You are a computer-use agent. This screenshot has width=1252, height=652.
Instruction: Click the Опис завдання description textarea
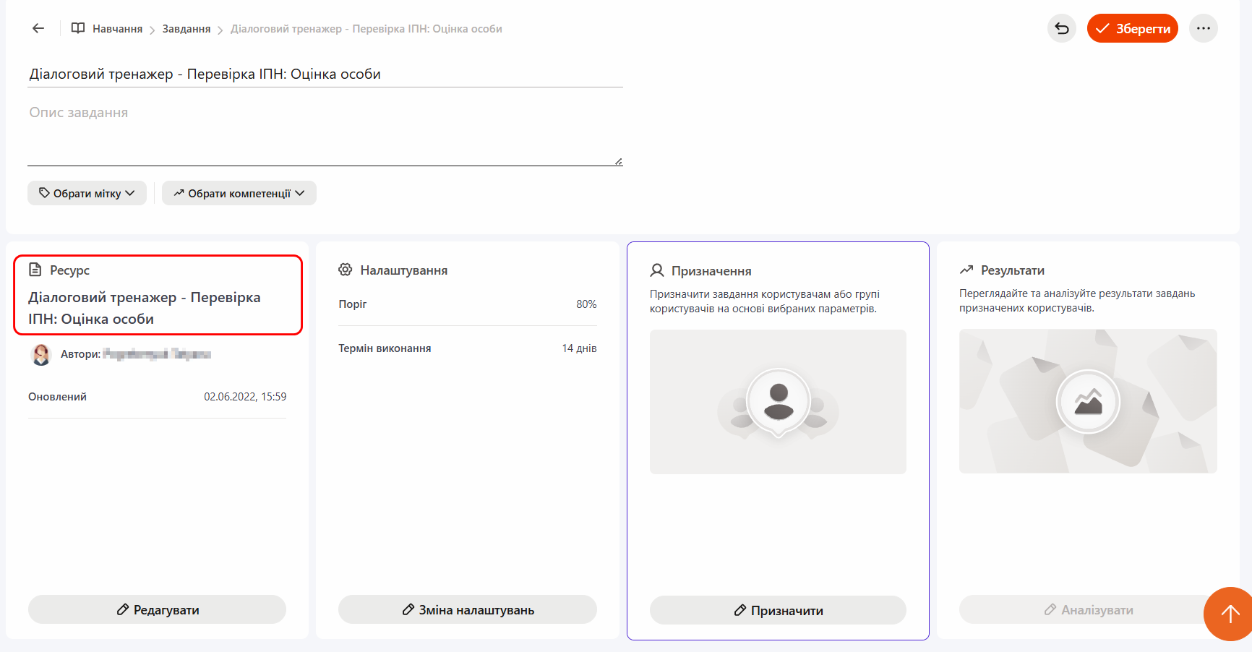click(325, 134)
